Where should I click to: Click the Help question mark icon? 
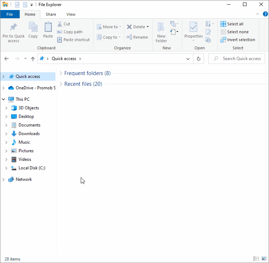pyautogui.click(x=265, y=14)
